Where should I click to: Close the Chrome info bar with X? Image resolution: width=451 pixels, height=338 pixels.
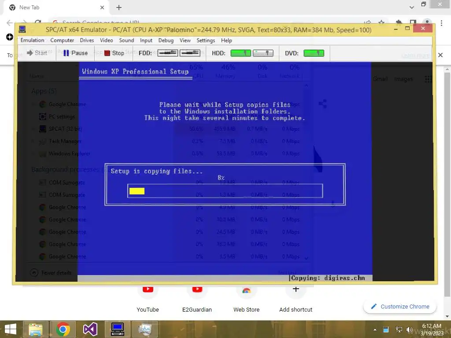[440, 55]
